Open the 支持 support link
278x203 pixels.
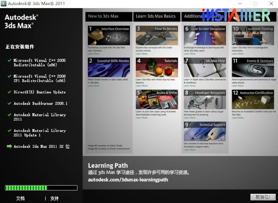click(54, 198)
